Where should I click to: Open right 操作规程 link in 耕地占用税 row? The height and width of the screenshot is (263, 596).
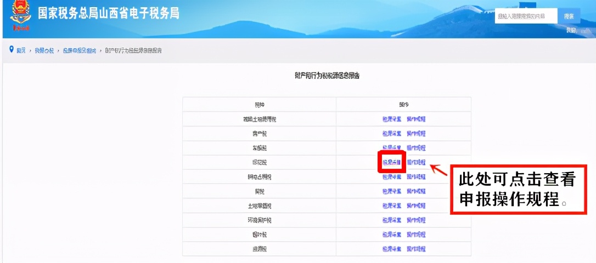point(416,176)
